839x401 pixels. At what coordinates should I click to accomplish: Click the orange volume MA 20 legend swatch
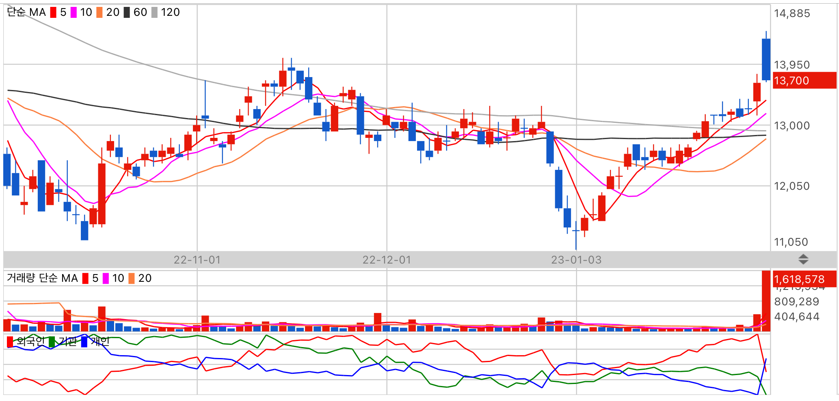[x=132, y=279]
